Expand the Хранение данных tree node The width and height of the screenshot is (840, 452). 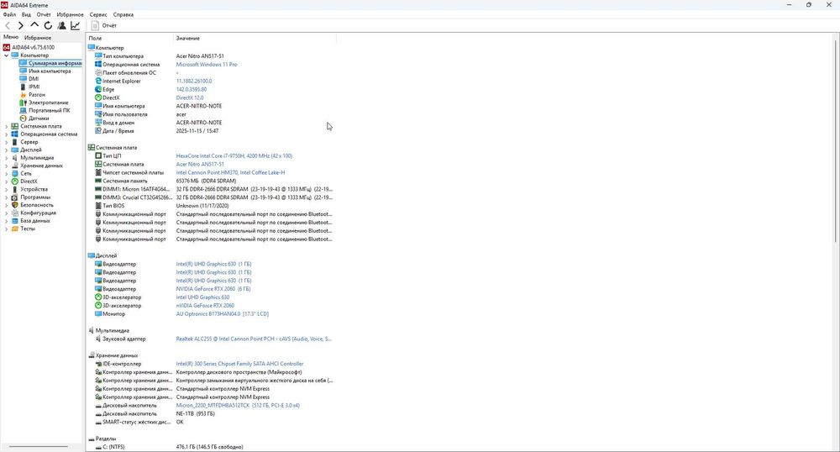tap(7, 166)
